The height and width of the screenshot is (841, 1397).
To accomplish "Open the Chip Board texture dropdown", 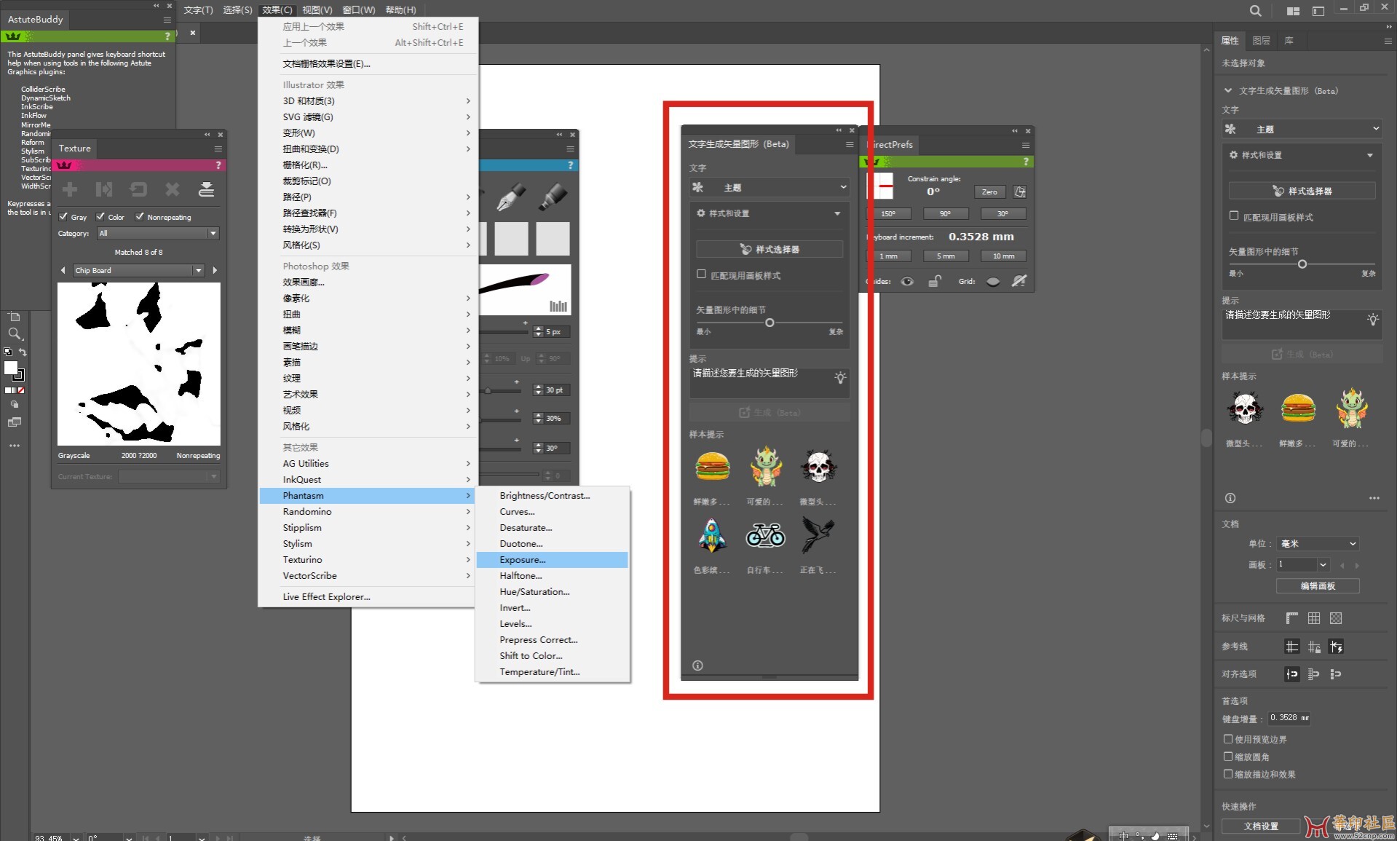I will (138, 270).
